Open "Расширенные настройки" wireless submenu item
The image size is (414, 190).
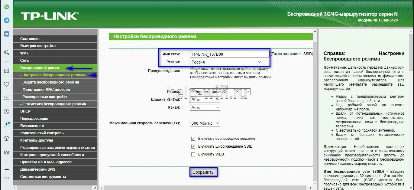pos(55,97)
